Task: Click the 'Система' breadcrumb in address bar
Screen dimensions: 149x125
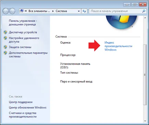Action: click(61, 11)
